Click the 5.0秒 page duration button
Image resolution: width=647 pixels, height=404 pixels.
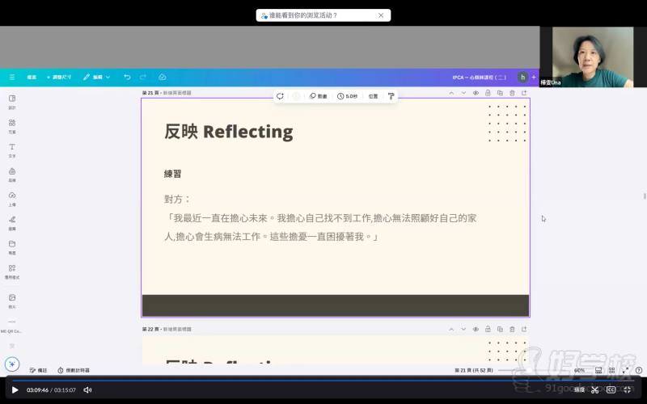click(x=347, y=96)
